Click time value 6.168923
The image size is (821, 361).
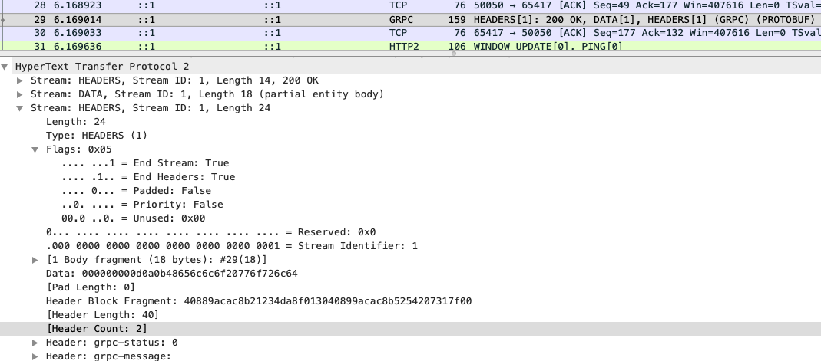point(78,5)
